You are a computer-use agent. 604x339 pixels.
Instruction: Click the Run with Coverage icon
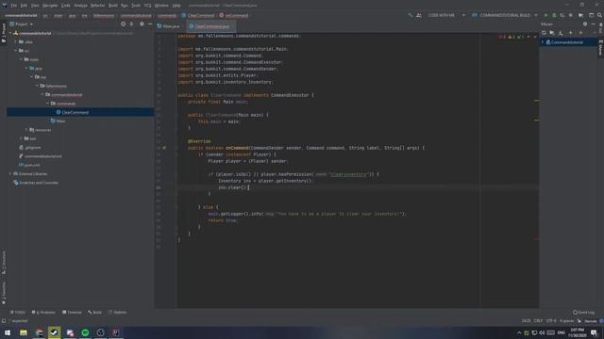pyautogui.click(x=562, y=15)
